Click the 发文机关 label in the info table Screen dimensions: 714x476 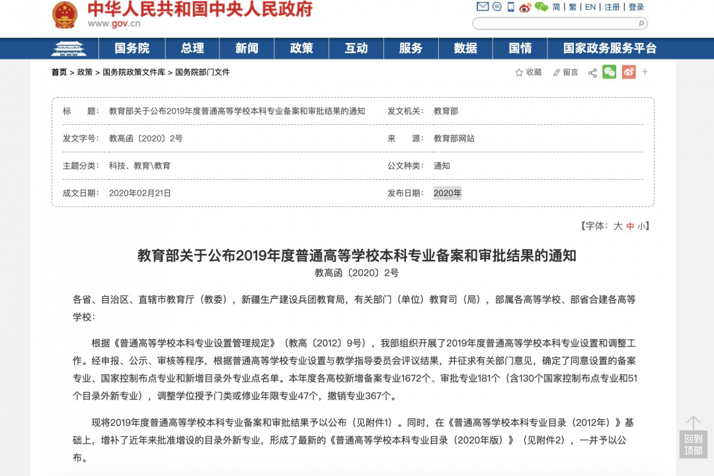(x=405, y=111)
